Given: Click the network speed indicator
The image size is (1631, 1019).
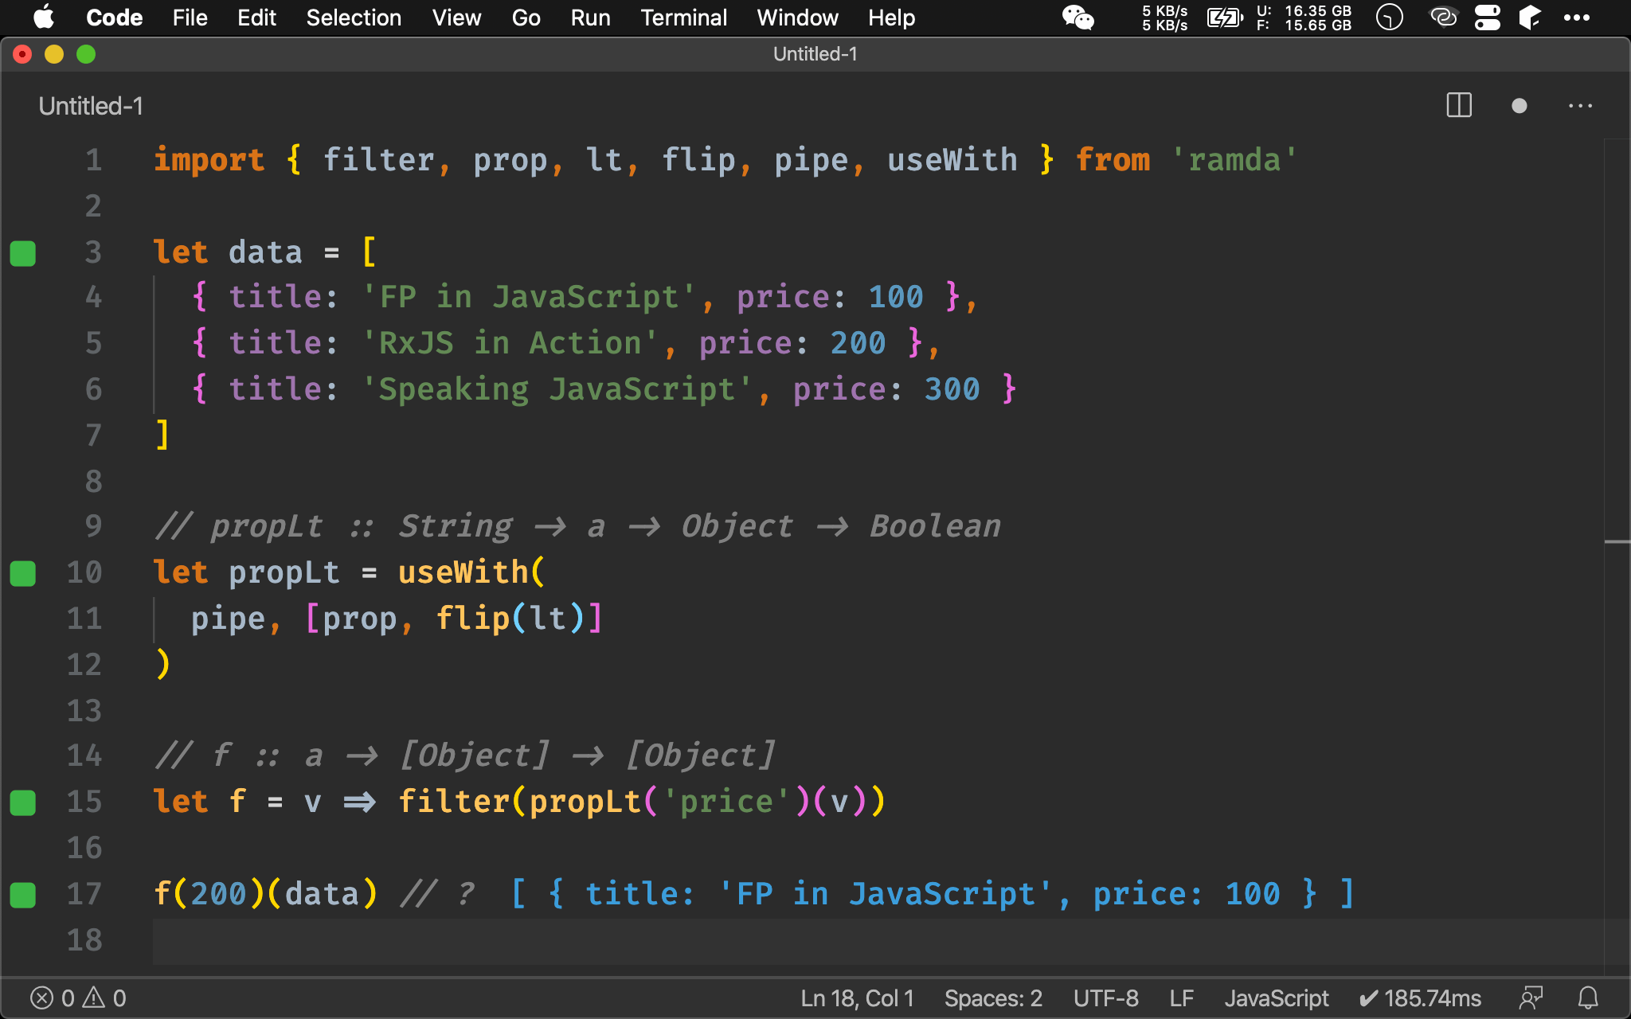Looking at the screenshot, I should tap(1164, 18).
